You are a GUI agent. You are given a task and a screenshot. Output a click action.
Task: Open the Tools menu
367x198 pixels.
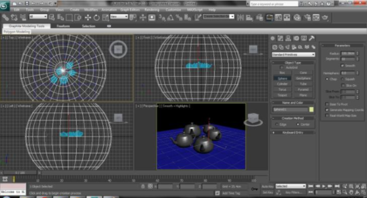[x=30, y=10]
